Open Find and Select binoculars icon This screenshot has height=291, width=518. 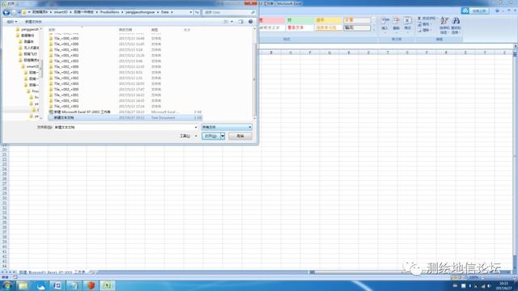tap(456, 25)
